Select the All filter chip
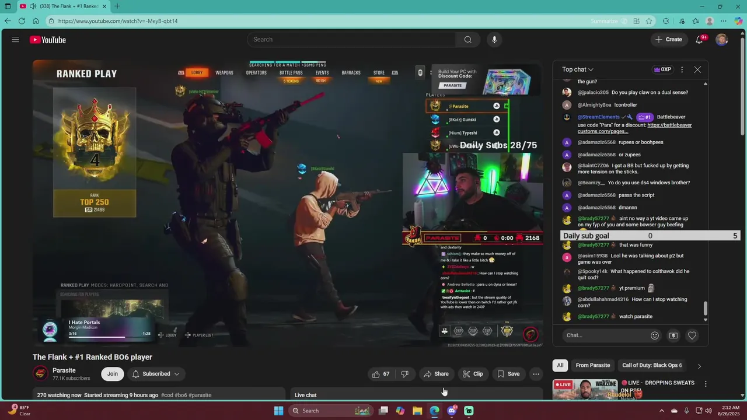Screen dimensions: 747x420 [x=560, y=365]
